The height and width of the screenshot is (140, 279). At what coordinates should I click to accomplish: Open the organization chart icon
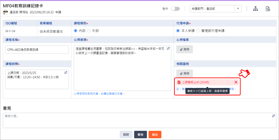pyautogui.click(x=256, y=9)
